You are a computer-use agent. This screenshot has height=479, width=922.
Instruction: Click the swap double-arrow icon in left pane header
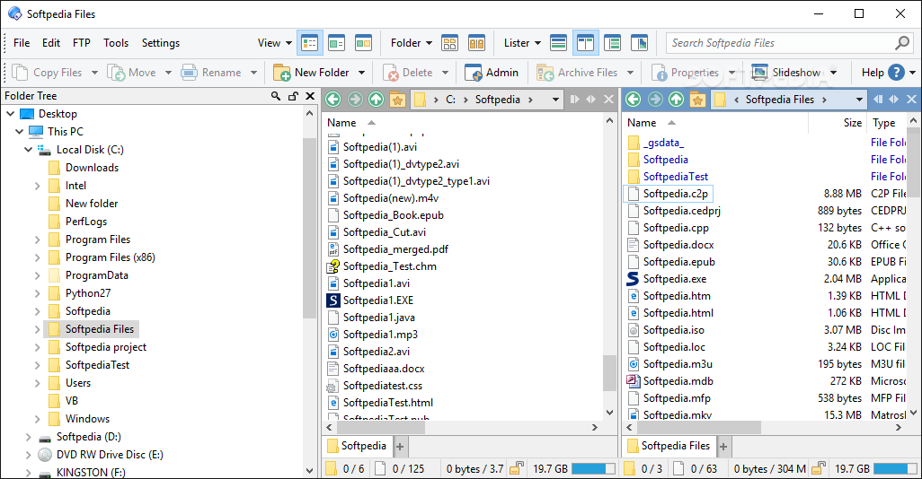pyautogui.click(x=591, y=100)
